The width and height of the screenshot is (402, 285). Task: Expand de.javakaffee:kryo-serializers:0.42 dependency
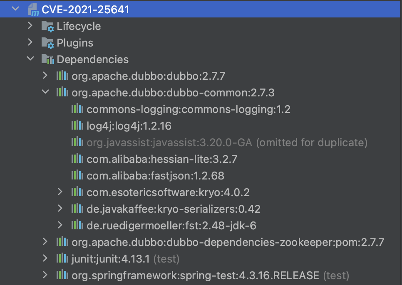click(60, 209)
